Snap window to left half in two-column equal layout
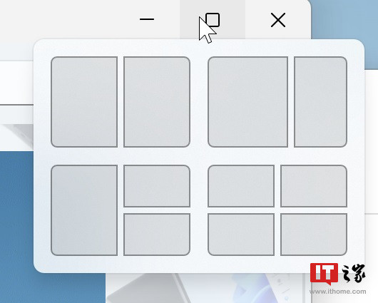The width and height of the screenshot is (378, 303). 84,102
